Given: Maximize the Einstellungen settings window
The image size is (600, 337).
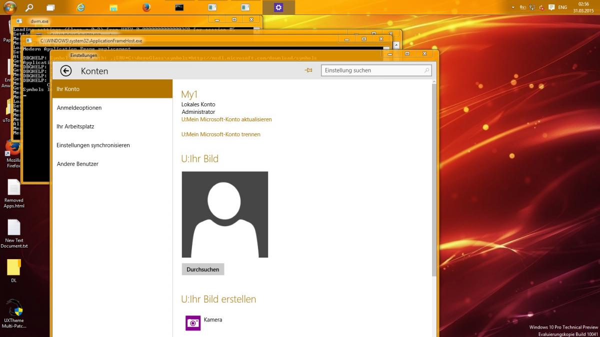Looking at the screenshot, I should [x=407, y=53].
